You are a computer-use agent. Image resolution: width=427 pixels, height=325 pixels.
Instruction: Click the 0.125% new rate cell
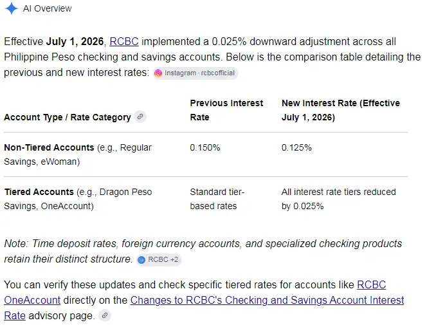pyautogui.click(x=296, y=147)
